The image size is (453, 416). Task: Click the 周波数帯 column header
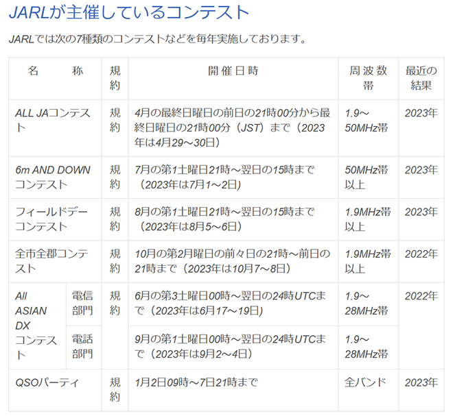[368, 78]
